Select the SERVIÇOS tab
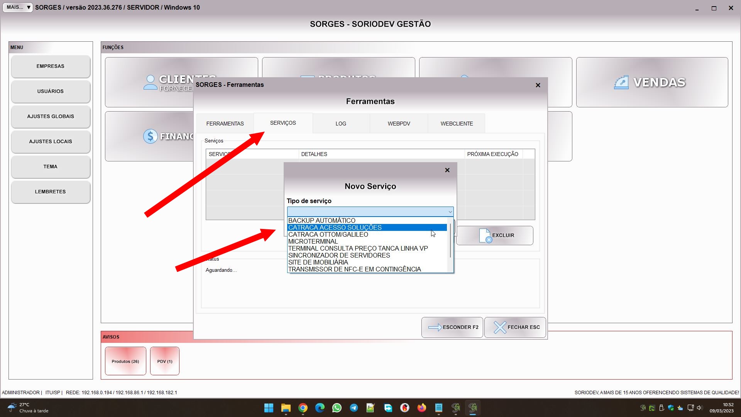The width and height of the screenshot is (741, 417). pyautogui.click(x=283, y=123)
